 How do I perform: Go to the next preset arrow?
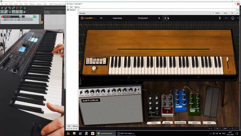click(165, 18)
